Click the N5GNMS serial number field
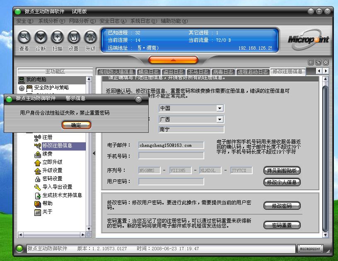Viewport: 338px width, 261px height. point(149,170)
